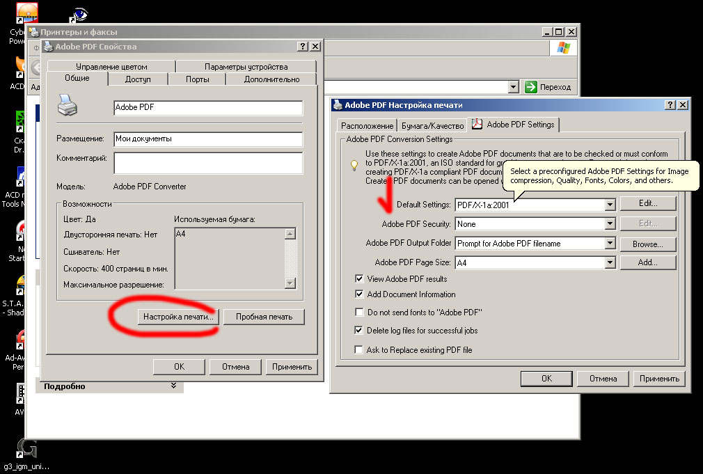The width and height of the screenshot is (703, 474).
Task: Click the Настройка печати... button
Action: (178, 317)
